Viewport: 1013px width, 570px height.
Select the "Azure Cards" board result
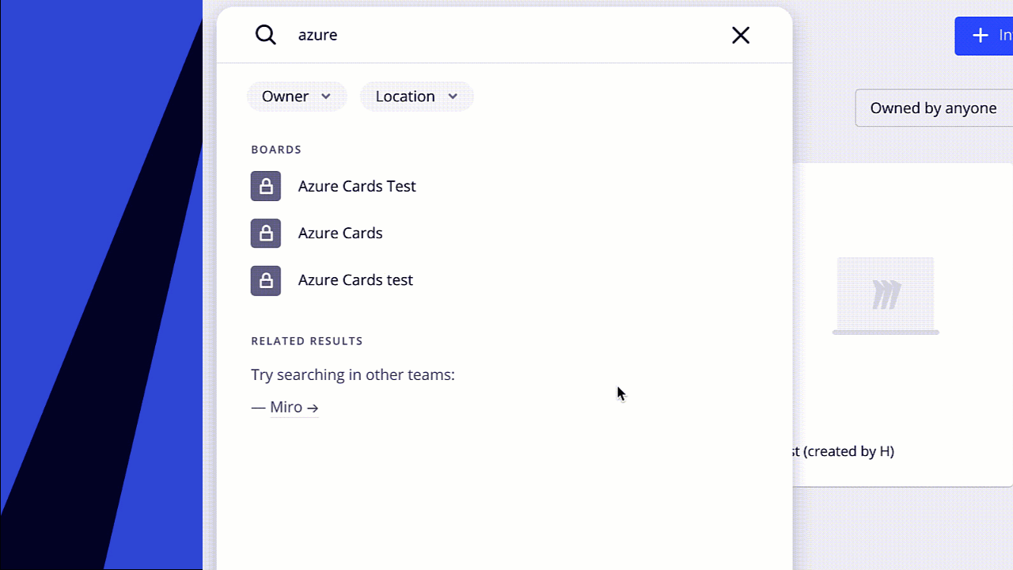[340, 233]
